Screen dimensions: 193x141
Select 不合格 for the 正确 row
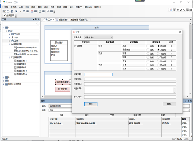(158, 61)
